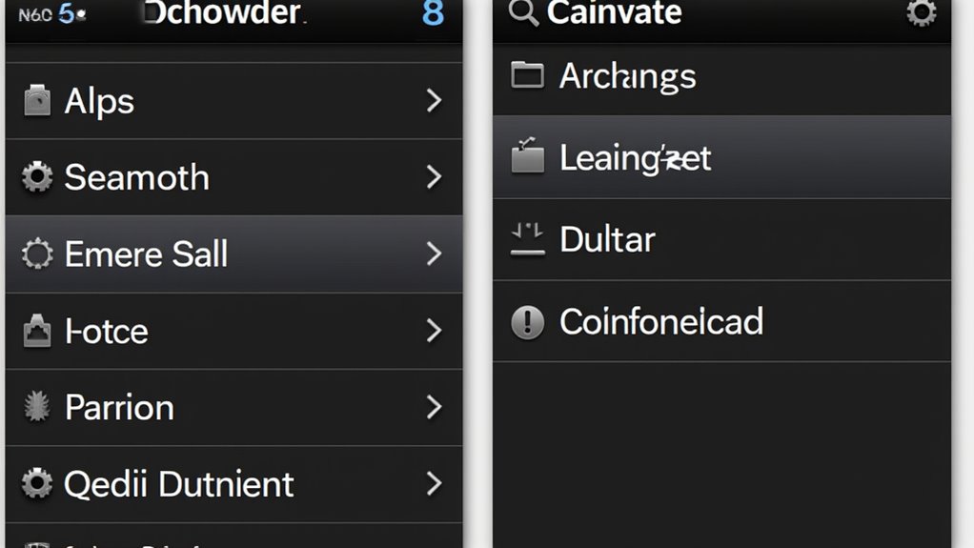This screenshot has height=548, width=974.
Task: Open settings gear in Cainvate header
Action: click(921, 13)
